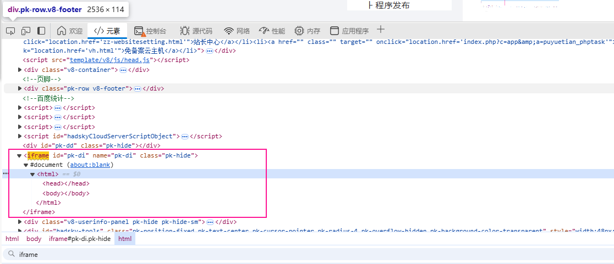The width and height of the screenshot is (614, 264).
Task: Expand the pk-row v8-footer div node
Action: tap(20, 89)
